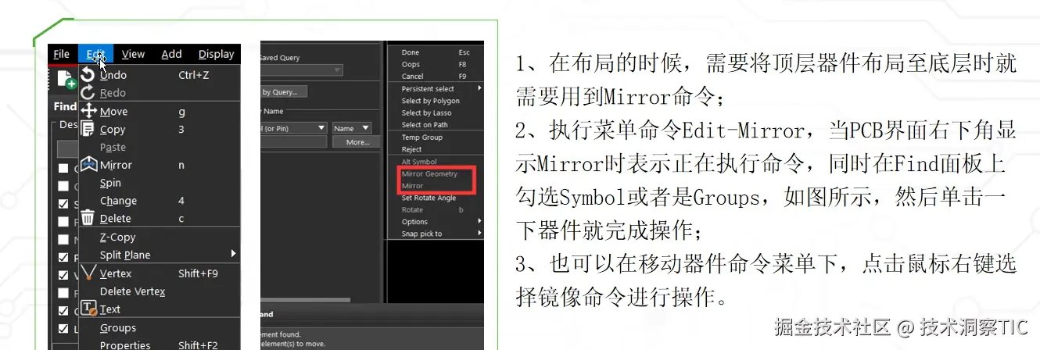
Task: Select the Vertex V-shaped icon
Action: [x=88, y=273]
